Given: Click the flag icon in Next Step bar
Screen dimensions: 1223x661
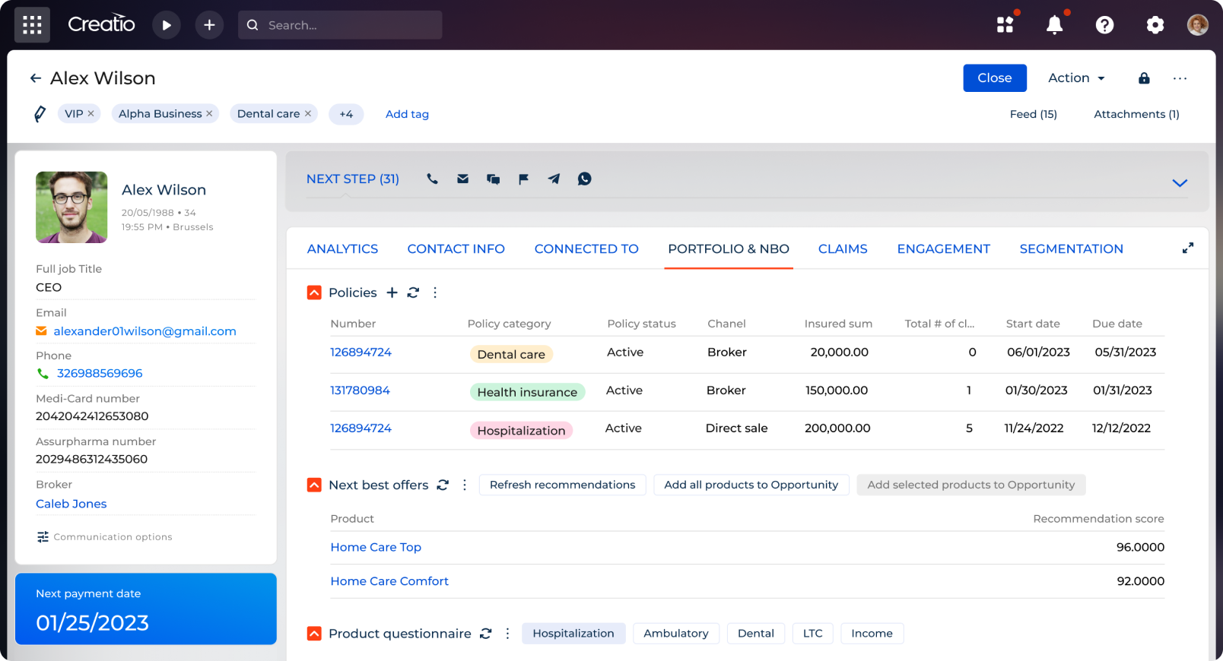Looking at the screenshot, I should (x=523, y=179).
